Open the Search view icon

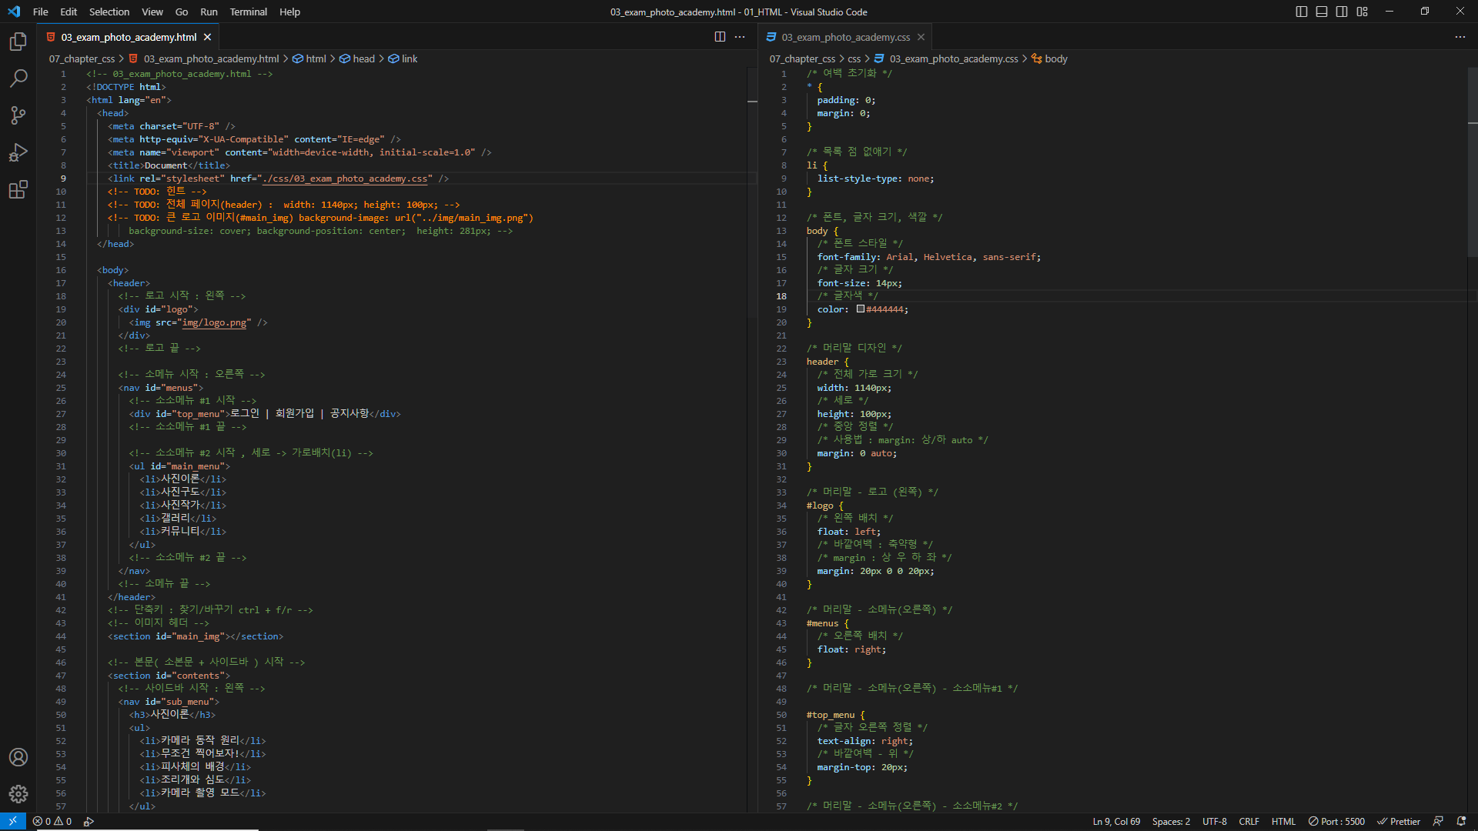[x=18, y=78]
